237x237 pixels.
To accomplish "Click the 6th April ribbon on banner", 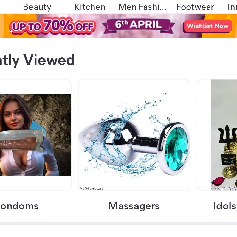I will click(139, 25).
